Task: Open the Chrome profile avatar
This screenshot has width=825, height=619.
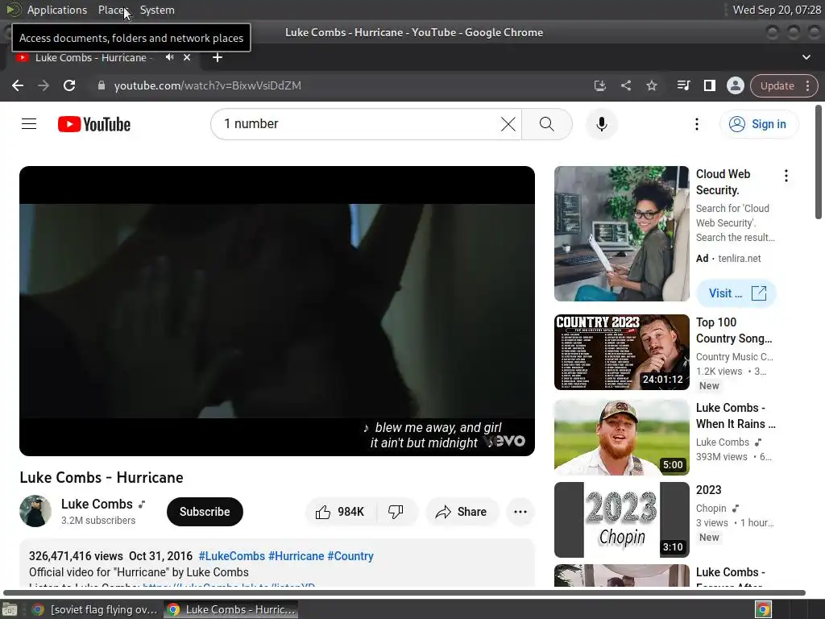Action: click(735, 85)
